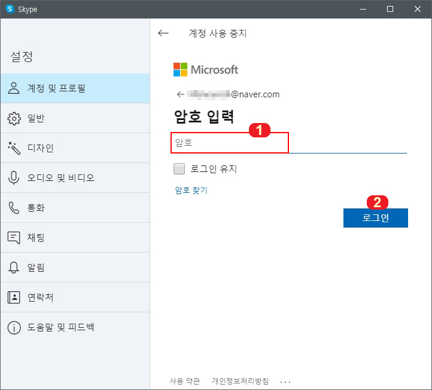Click the info icon for 도움말 및 피드백
The image size is (432, 390).
pyautogui.click(x=14, y=327)
